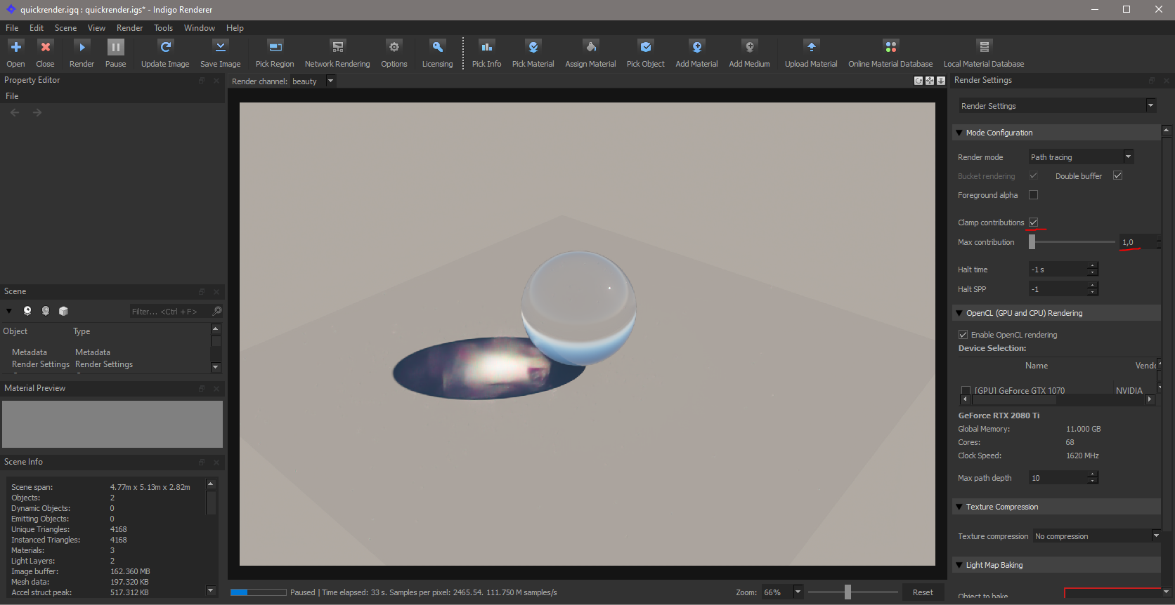Screen dimensions: 1175x605
Task: Click the scene Filter search field
Action: pos(169,312)
